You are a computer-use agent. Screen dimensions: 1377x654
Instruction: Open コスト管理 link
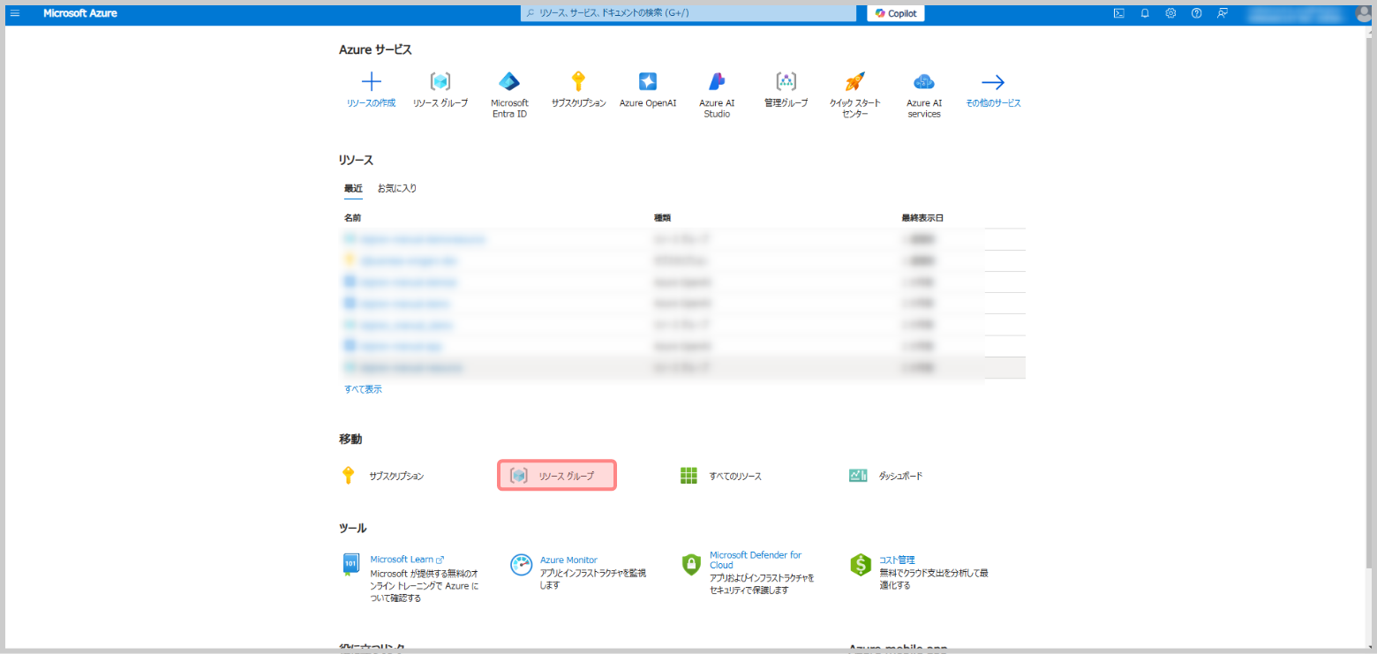tap(897, 560)
